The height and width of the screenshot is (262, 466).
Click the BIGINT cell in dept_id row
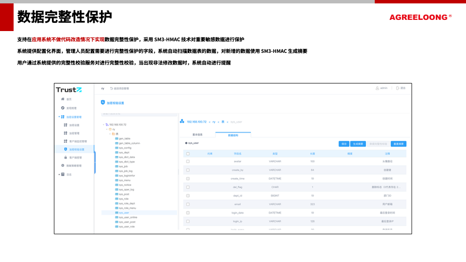point(275,196)
